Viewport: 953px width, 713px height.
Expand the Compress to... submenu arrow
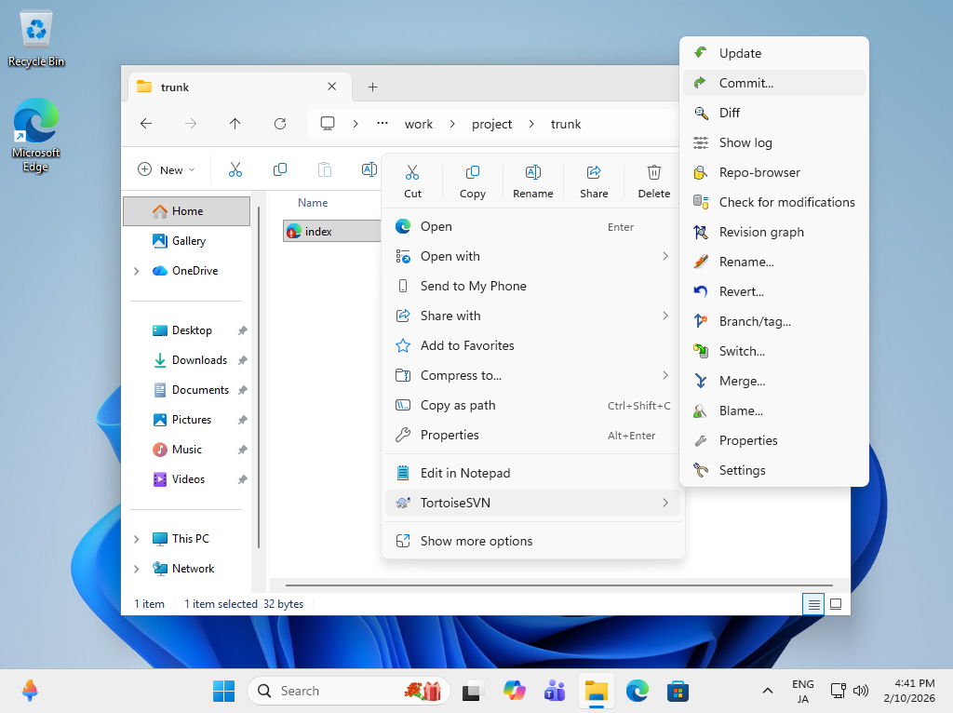664,375
